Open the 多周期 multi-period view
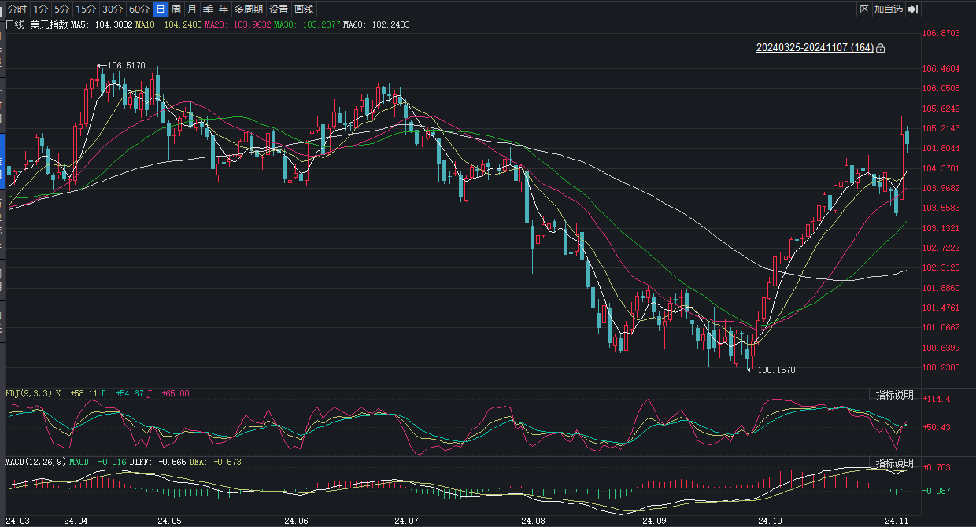 pos(249,9)
